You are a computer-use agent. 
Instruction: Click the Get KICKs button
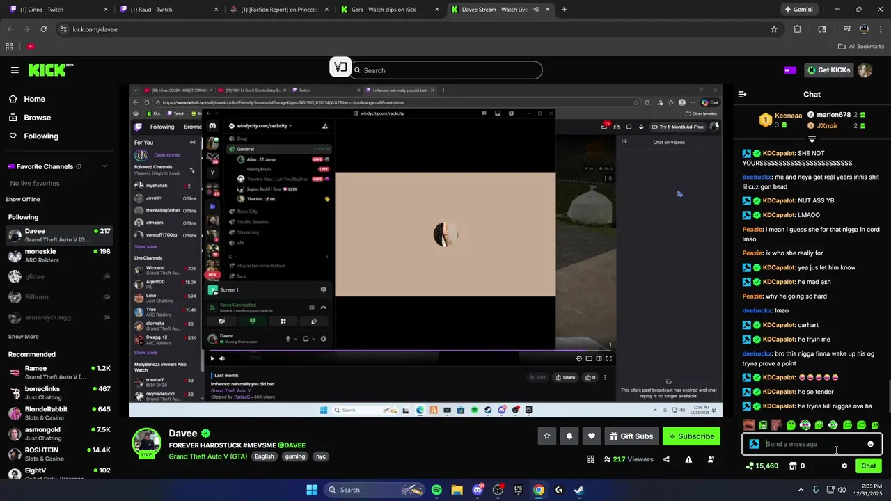(829, 70)
